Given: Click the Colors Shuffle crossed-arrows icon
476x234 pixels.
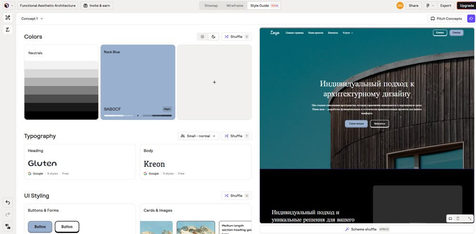Looking at the screenshot, I should click(227, 37).
